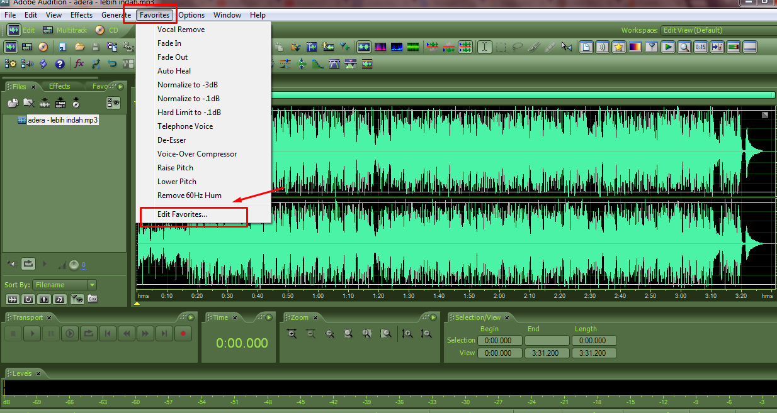Expand Time panel options arrow
The width and height of the screenshot is (777, 413).
point(269,317)
